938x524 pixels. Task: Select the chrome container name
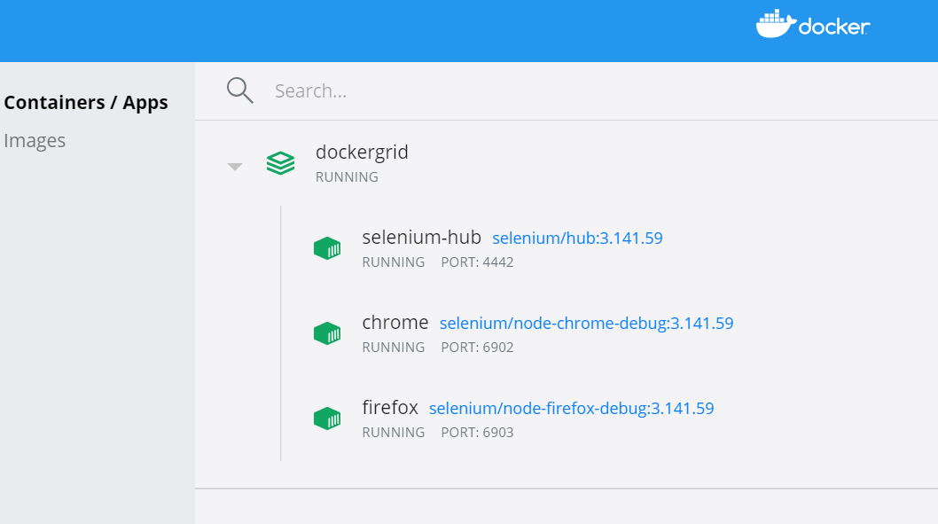(x=395, y=323)
